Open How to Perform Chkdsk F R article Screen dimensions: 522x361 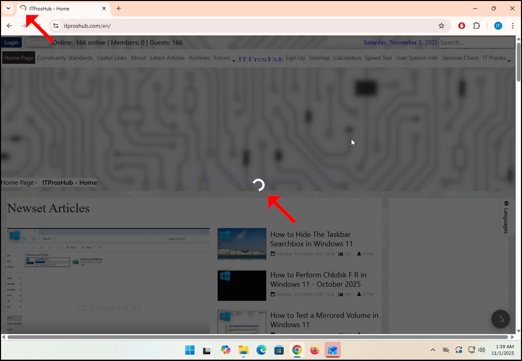pyautogui.click(x=318, y=279)
